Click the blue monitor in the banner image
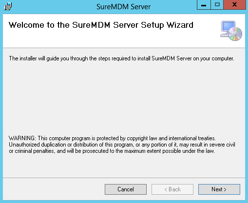Screen dimensions: 248x203 pyautogui.click(x=229, y=26)
